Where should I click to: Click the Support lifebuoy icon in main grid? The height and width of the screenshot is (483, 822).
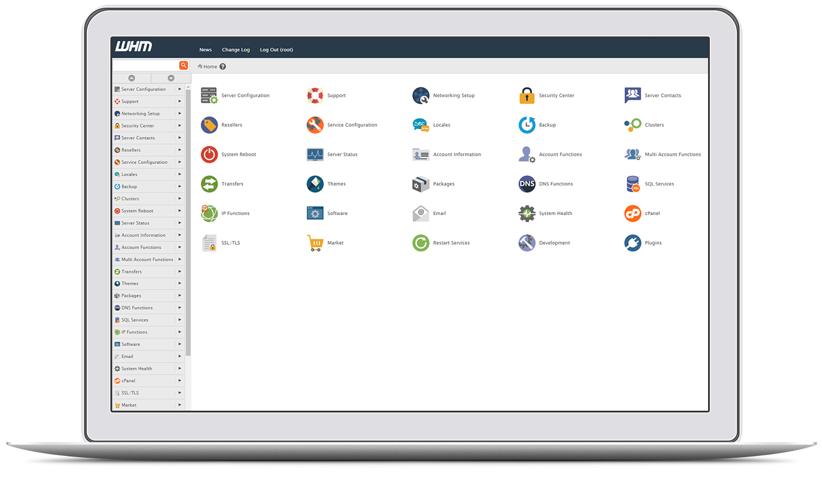point(315,96)
